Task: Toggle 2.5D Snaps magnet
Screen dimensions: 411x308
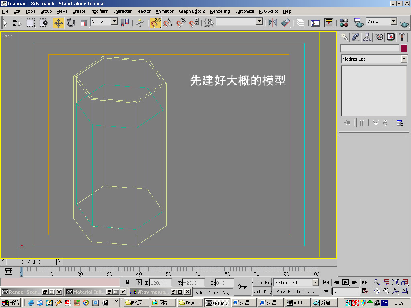Action: [155, 23]
